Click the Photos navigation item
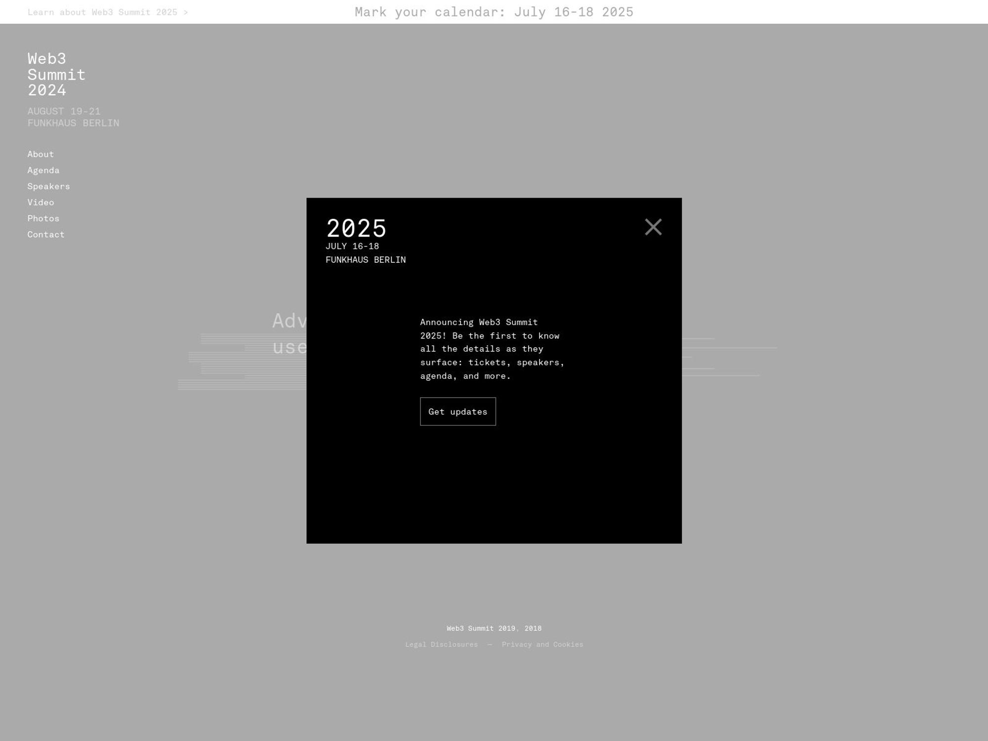 point(43,218)
